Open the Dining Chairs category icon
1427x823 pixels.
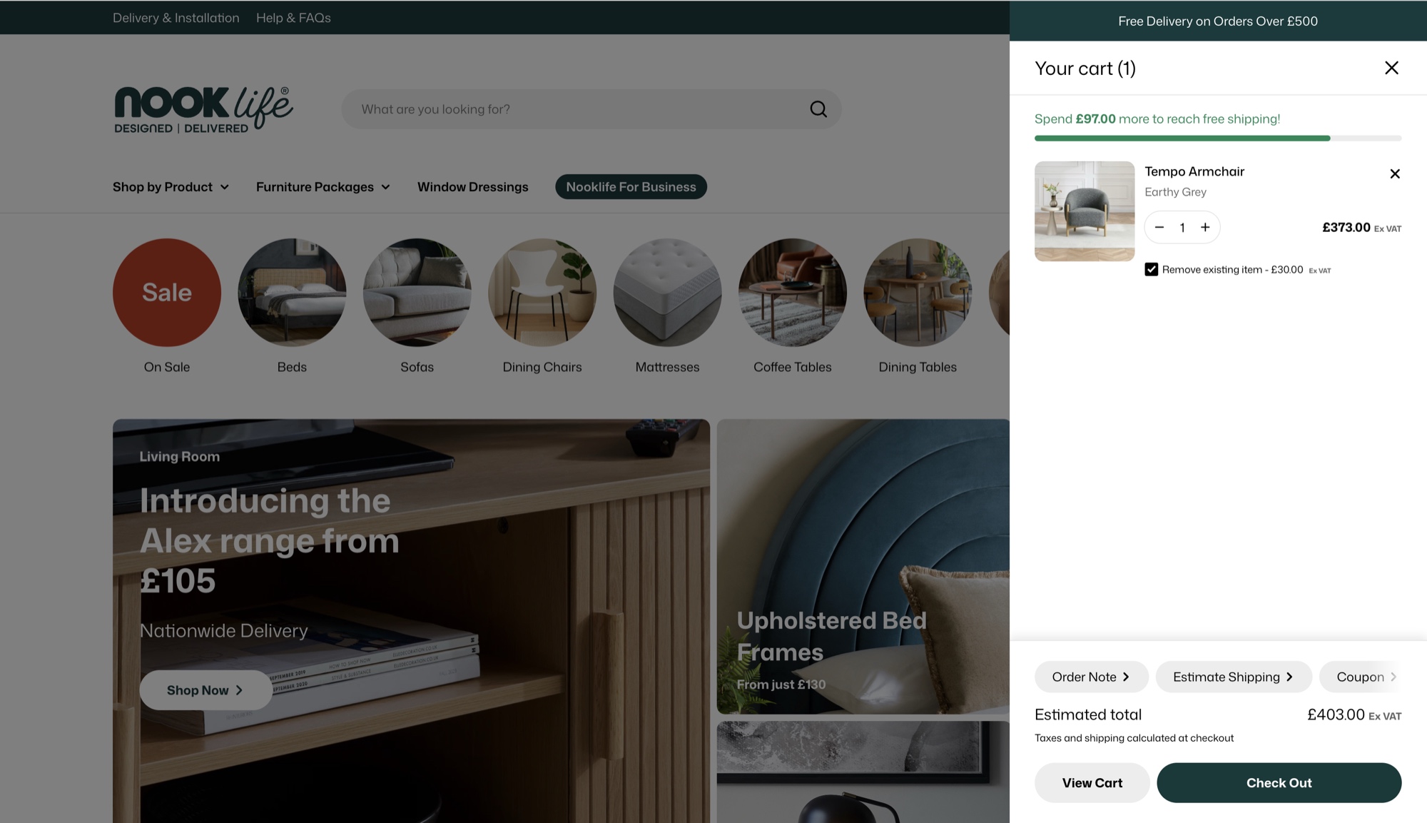[x=542, y=292]
